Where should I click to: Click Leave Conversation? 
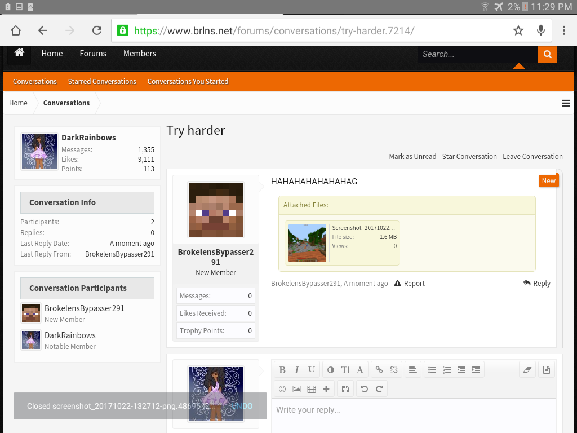(532, 157)
